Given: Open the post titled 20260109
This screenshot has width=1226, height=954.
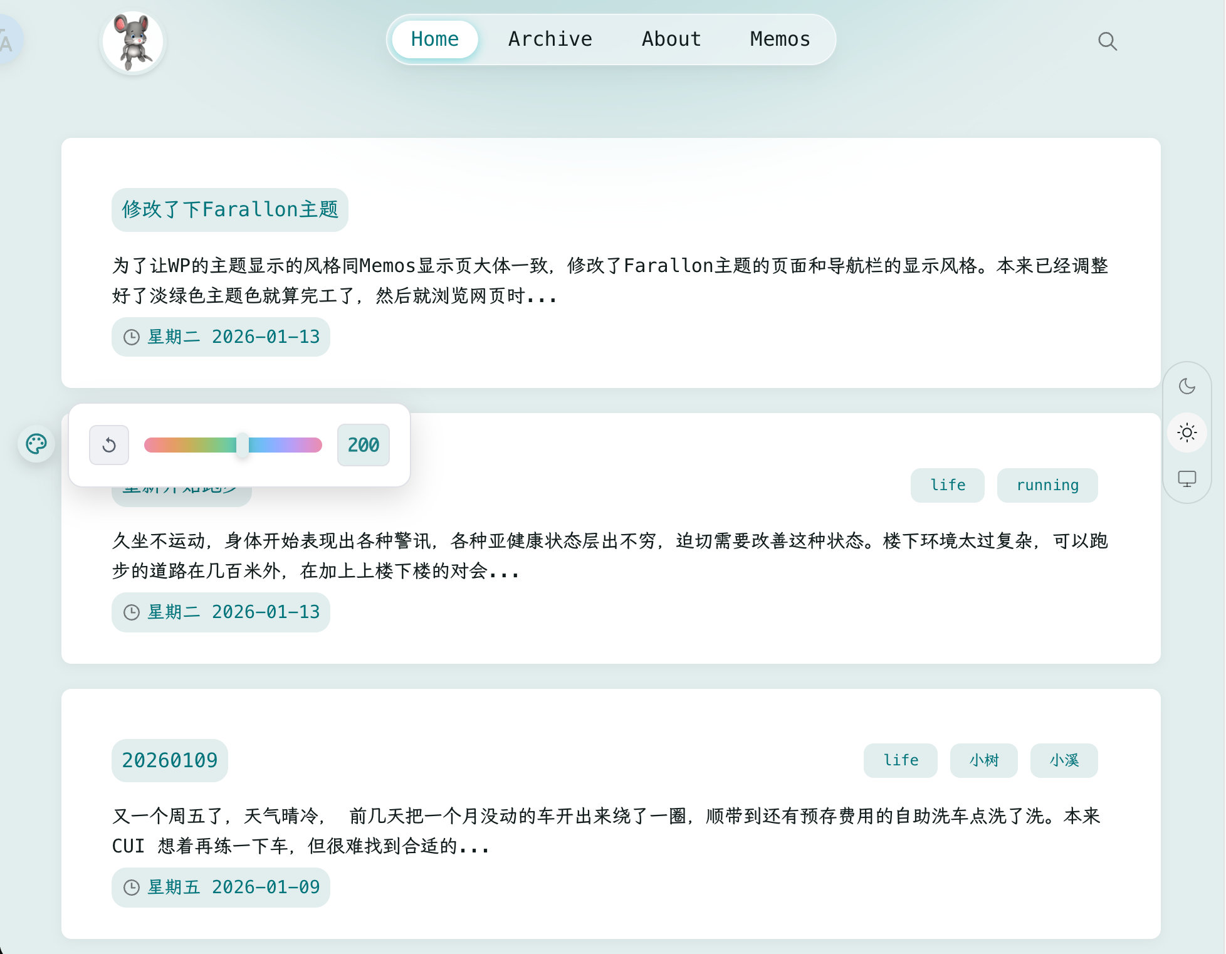Looking at the screenshot, I should click(169, 760).
